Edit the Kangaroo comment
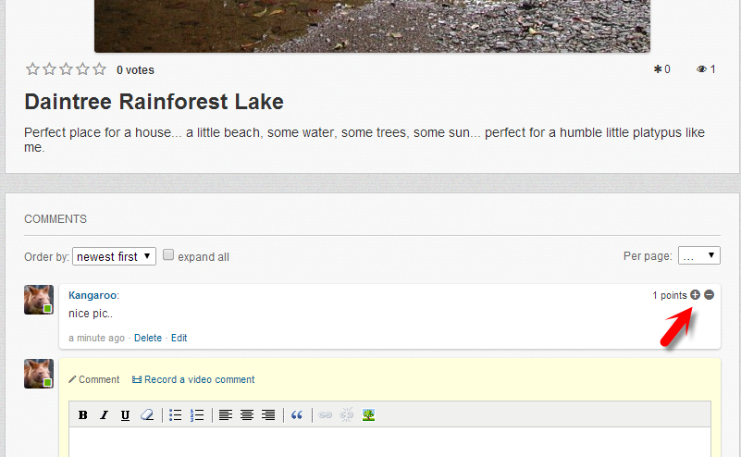741x457 pixels. click(x=179, y=339)
